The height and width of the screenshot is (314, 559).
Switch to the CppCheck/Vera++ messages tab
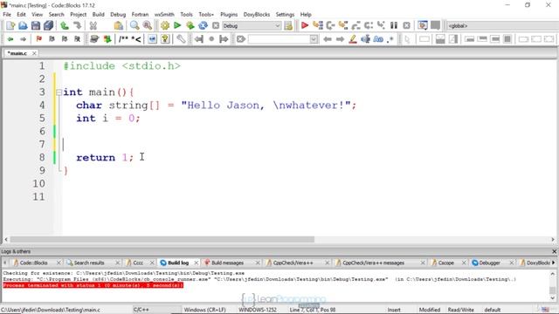[x=373, y=263]
